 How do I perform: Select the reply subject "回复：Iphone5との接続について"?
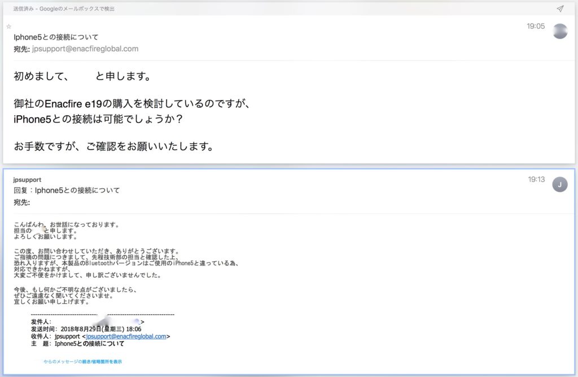67,191
